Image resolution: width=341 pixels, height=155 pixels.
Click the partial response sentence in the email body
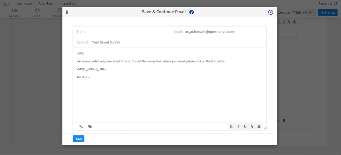click(x=151, y=61)
